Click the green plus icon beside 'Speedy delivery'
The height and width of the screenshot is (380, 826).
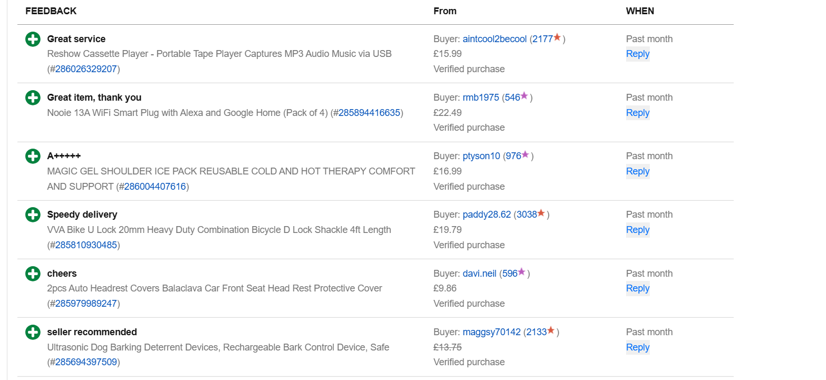coord(33,215)
